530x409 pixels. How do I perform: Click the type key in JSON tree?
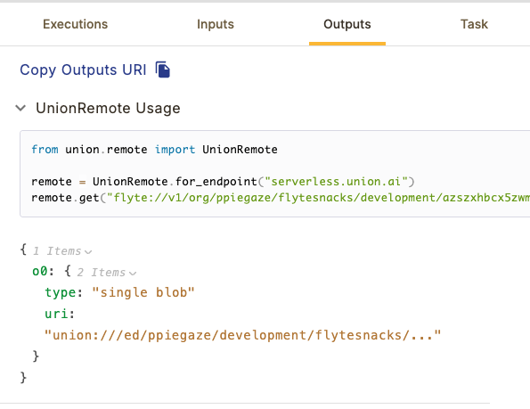click(x=61, y=293)
